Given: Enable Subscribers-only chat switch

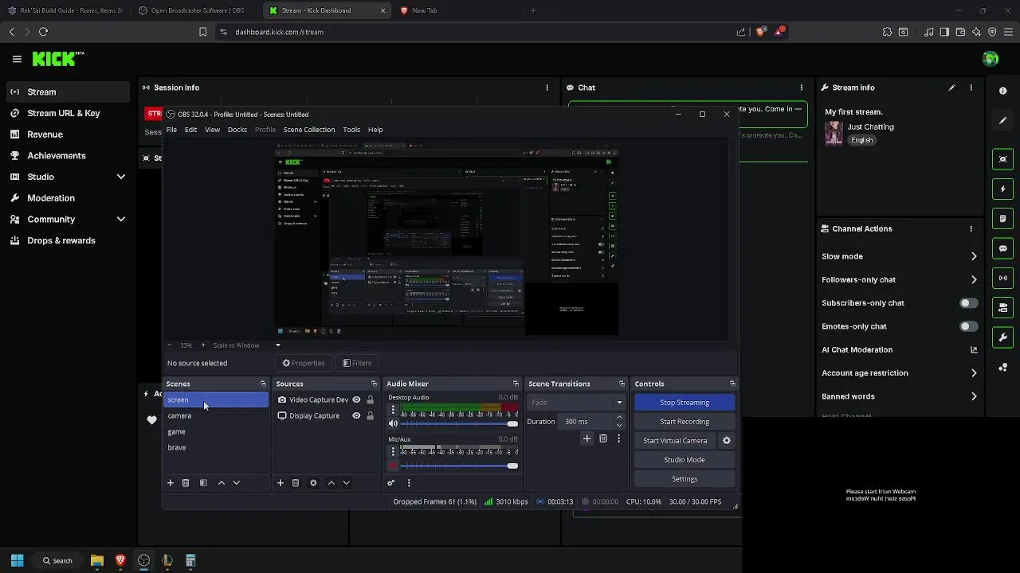Looking at the screenshot, I should pos(968,303).
